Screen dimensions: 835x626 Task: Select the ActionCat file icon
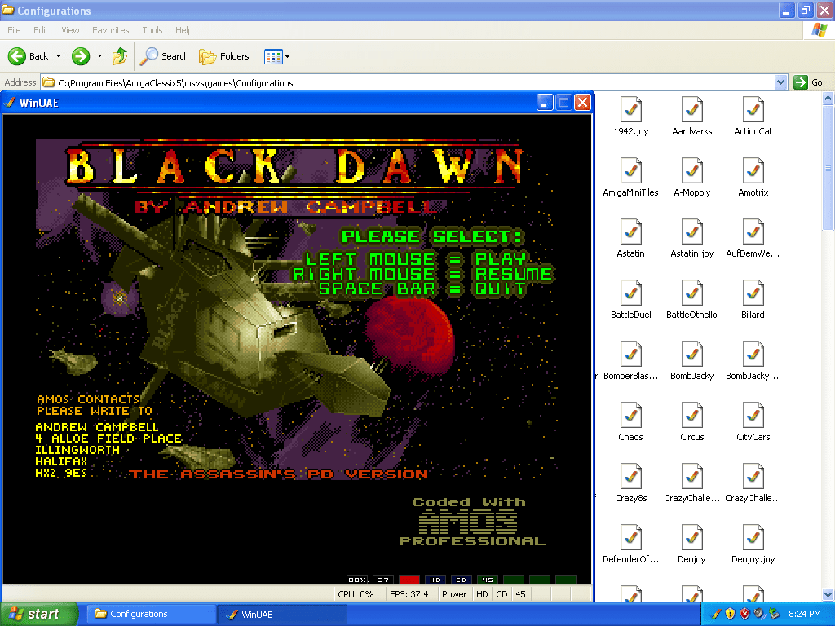coord(753,111)
